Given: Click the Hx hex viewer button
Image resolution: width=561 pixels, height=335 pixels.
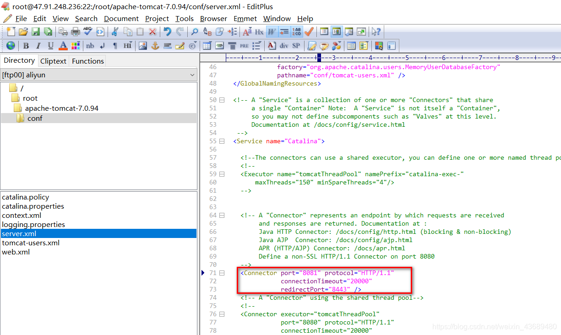Looking at the screenshot, I should point(259,32).
